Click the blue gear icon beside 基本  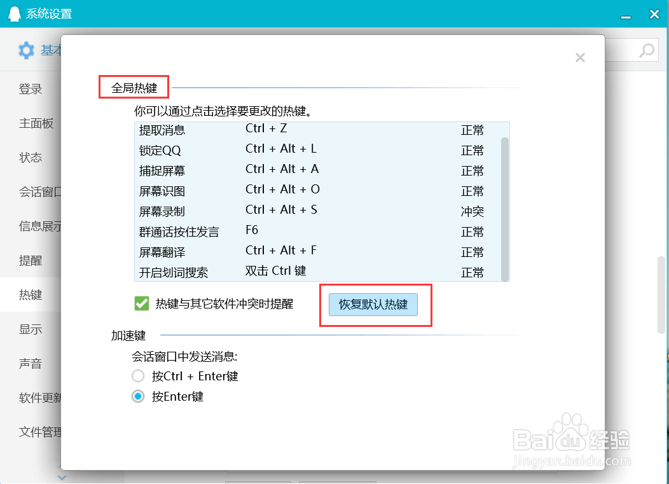tap(27, 50)
